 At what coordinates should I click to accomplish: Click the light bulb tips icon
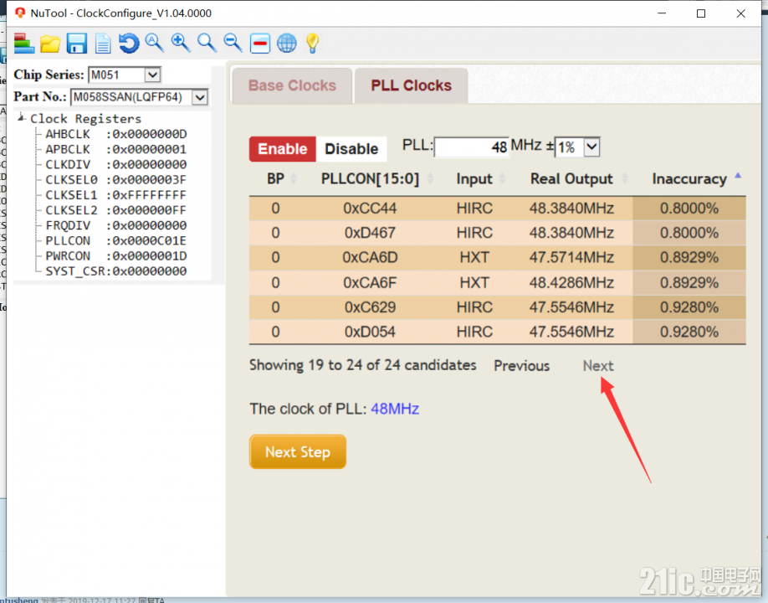point(313,44)
